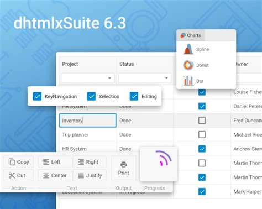Select the Right align text icon
The width and height of the screenshot is (262, 209).
81,162
